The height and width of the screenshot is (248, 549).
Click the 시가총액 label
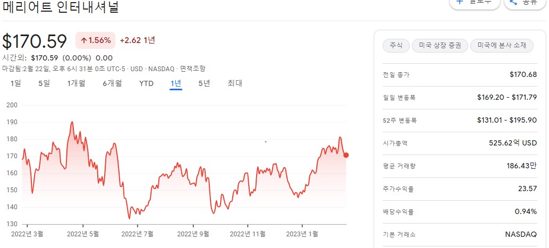pos(395,143)
